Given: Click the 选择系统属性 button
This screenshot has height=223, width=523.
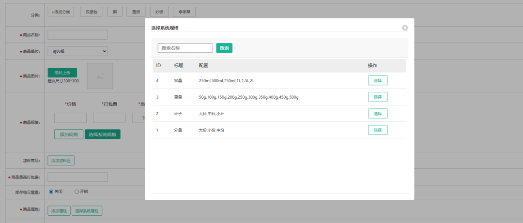Looking at the screenshot, I should click(x=87, y=211).
